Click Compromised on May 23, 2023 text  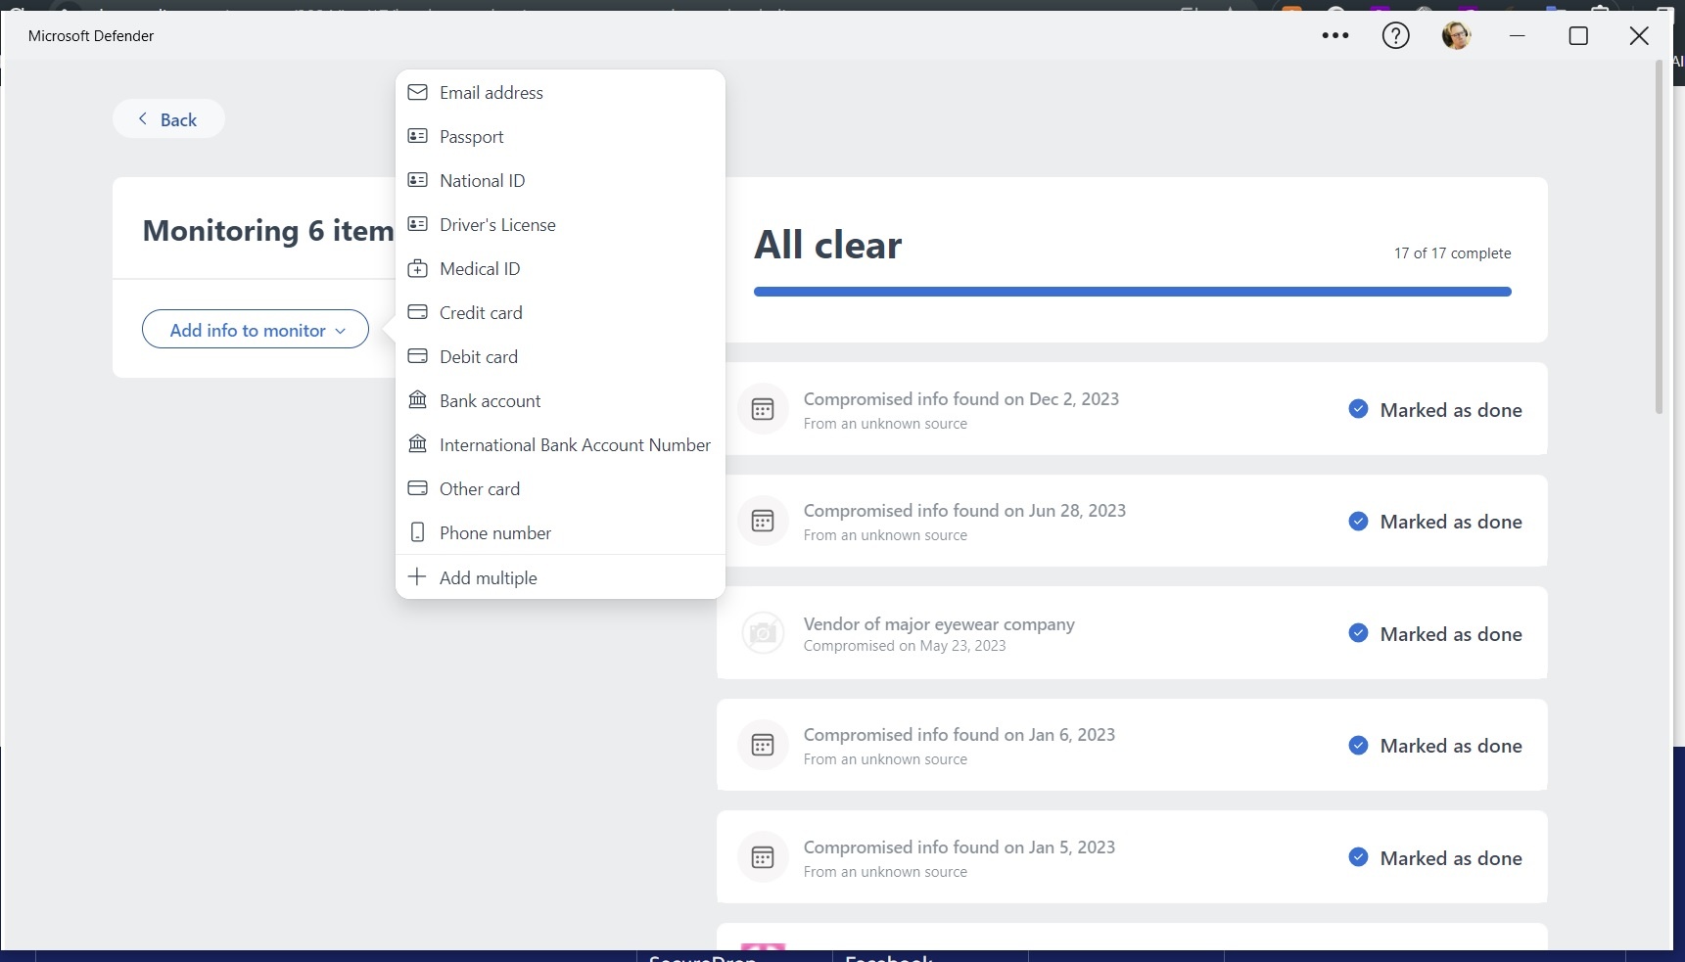pos(904,646)
